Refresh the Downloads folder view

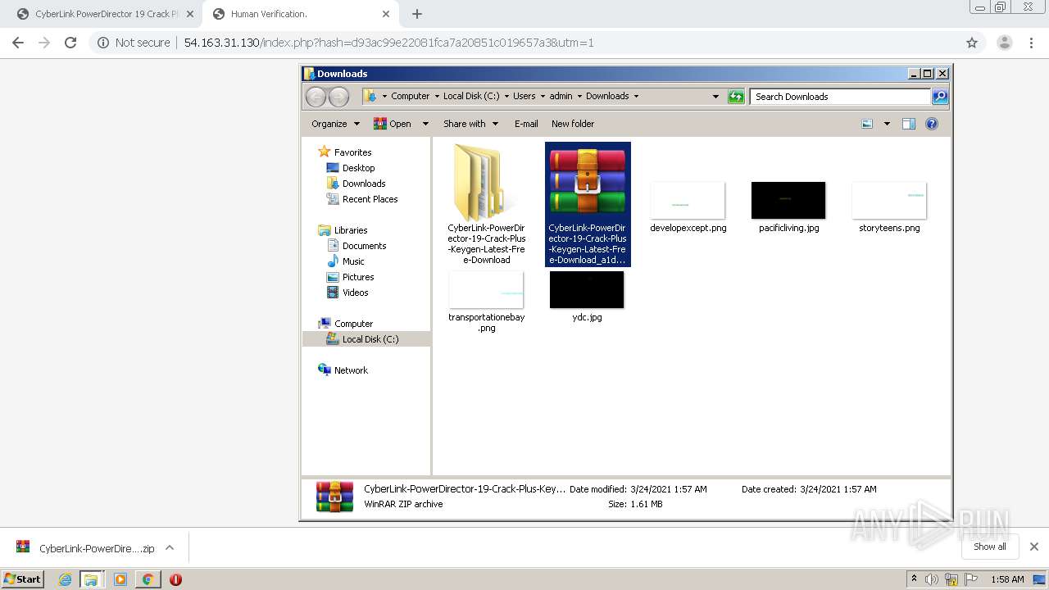click(736, 97)
